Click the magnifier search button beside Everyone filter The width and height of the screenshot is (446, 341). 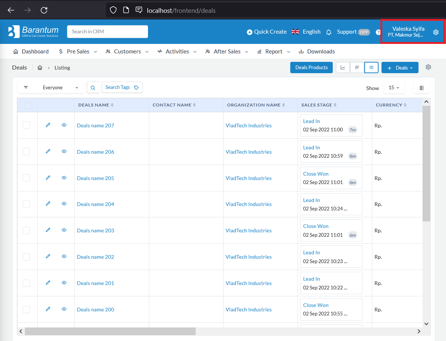(x=93, y=87)
